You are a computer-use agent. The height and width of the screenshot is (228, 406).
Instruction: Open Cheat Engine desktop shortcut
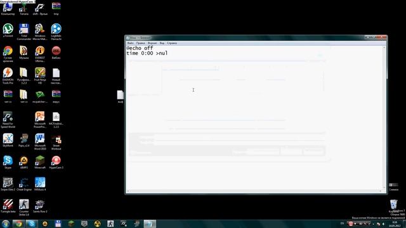24,184
